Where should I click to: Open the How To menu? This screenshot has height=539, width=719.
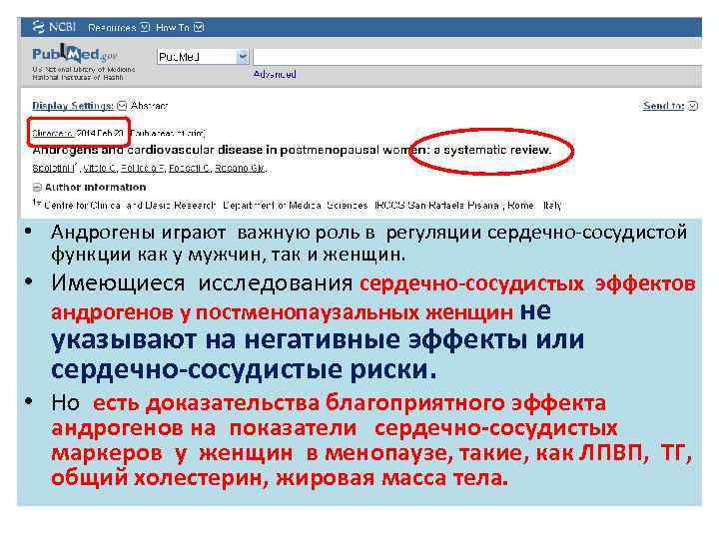pos(173,28)
